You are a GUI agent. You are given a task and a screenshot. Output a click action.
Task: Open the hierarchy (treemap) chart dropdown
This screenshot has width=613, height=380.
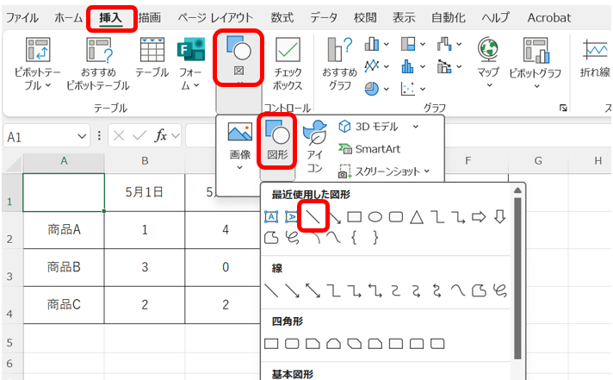click(413, 44)
